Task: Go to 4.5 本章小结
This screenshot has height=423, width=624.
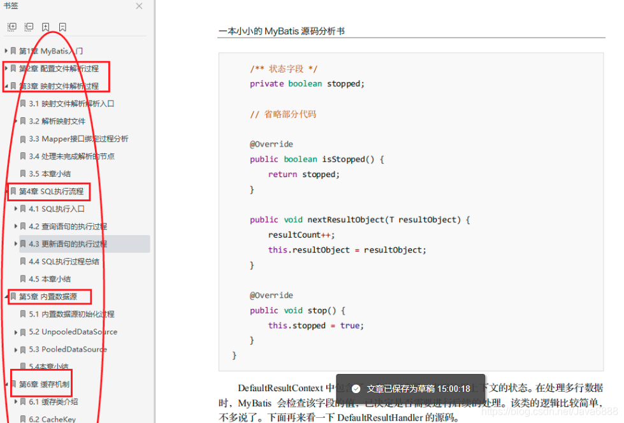Action: (x=50, y=279)
